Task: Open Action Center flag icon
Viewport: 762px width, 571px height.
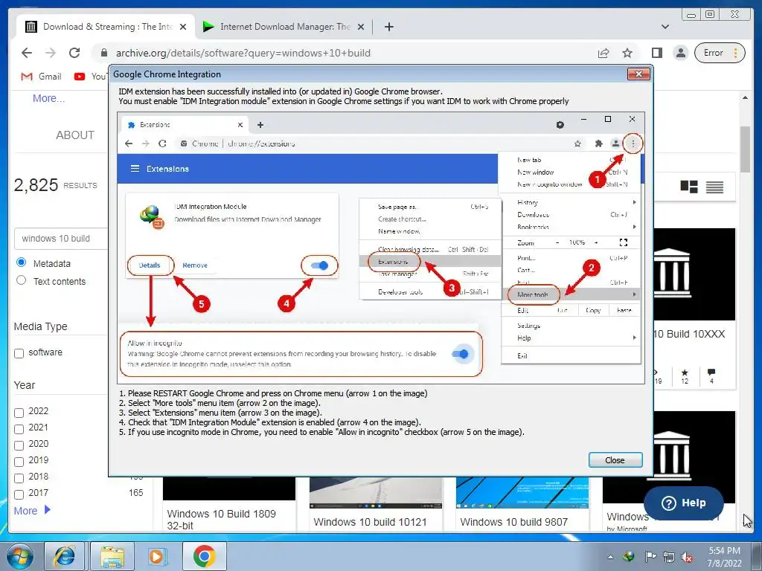Action: [x=650, y=557]
